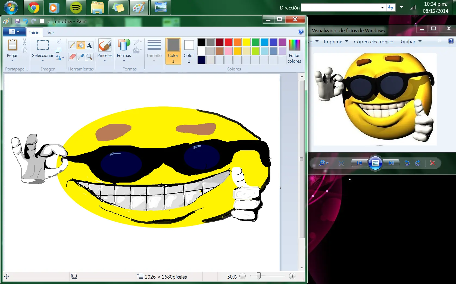Click Correo electrónico in photo viewer
The height and width of the screenshot is (284, 456).
coord(373,41)
